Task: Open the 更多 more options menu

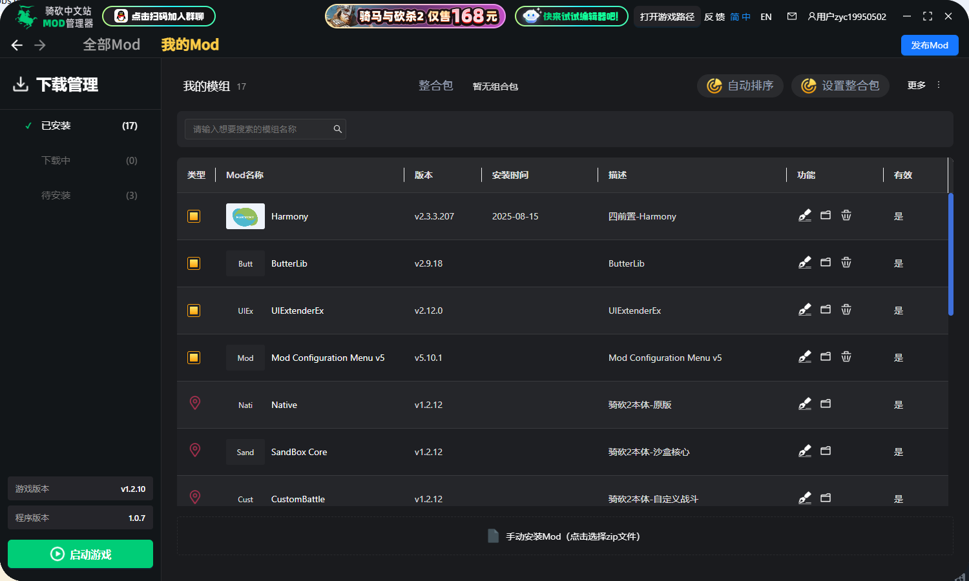Action: click(x=924, y=85)
